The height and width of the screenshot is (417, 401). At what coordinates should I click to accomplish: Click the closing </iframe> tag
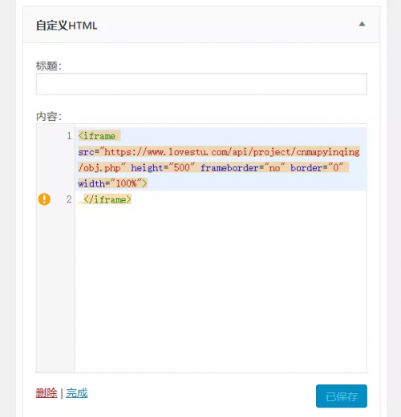pos(107,199)
